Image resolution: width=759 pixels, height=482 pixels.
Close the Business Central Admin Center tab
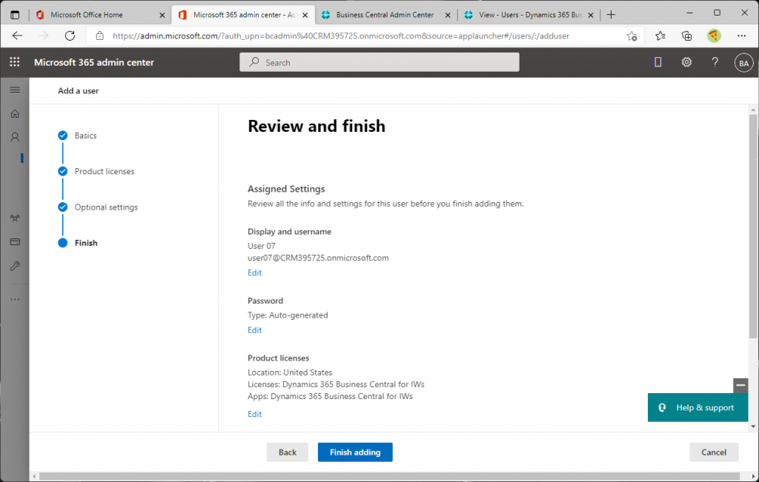[448, 15]
